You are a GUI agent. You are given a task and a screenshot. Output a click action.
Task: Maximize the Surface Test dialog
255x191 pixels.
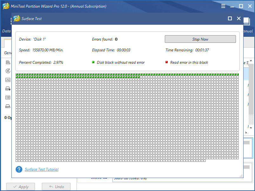pos(230,18)
